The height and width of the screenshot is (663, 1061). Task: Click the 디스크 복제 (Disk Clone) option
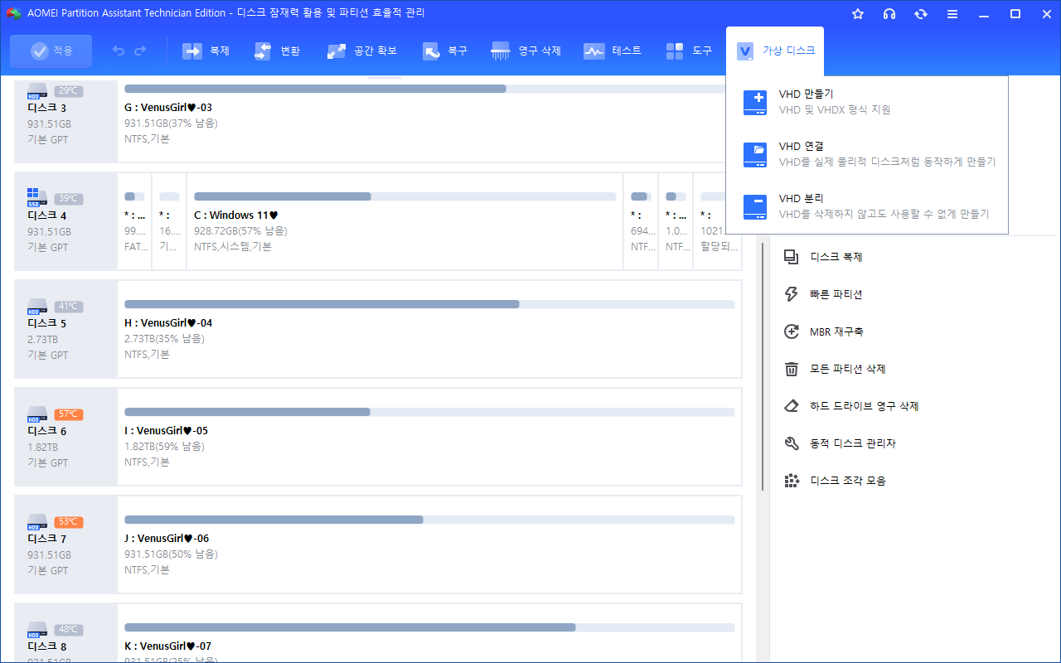836,257
